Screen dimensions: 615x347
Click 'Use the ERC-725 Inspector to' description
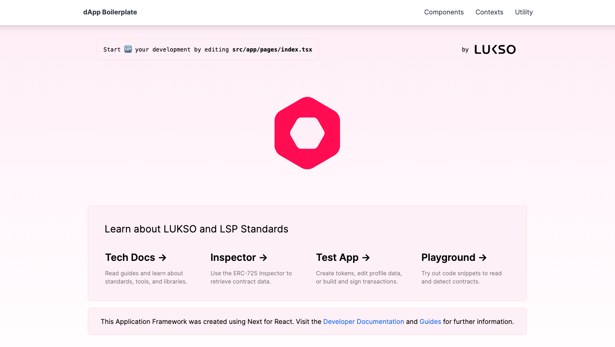click(x=251, y=273)
